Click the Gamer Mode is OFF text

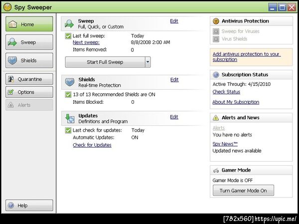(233, 180)
